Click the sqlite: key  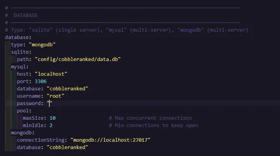pyautogui.click(x=21, y=52)
